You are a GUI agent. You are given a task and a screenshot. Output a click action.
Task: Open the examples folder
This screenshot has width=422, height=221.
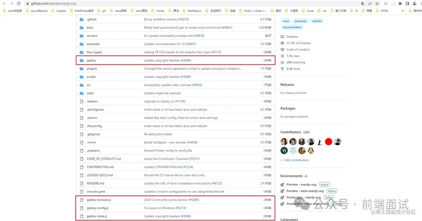click(93, 44)
